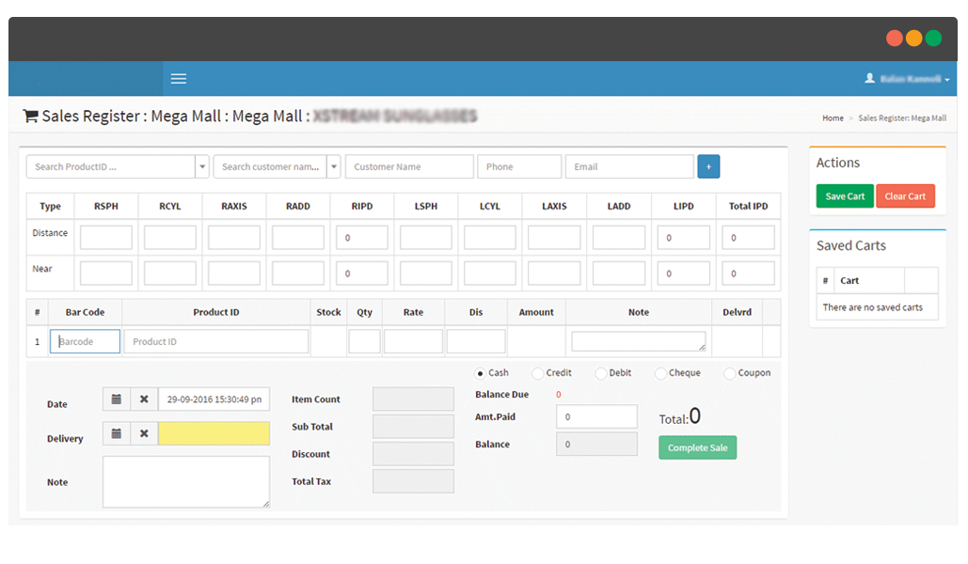Click into the Barcode input field
968x564 pixels.
coord(85,342)
